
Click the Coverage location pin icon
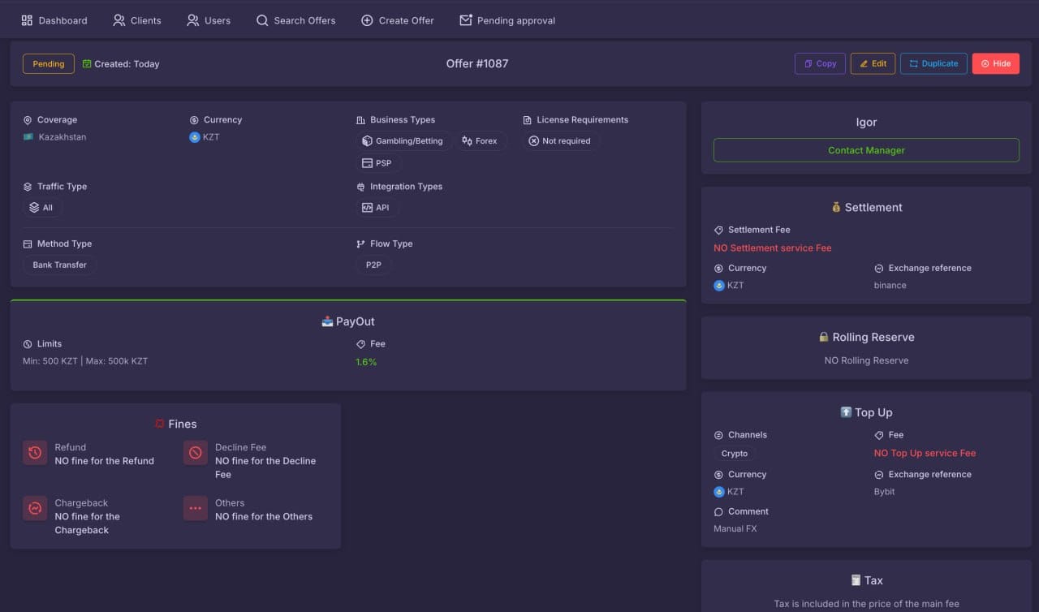point(28,120)
